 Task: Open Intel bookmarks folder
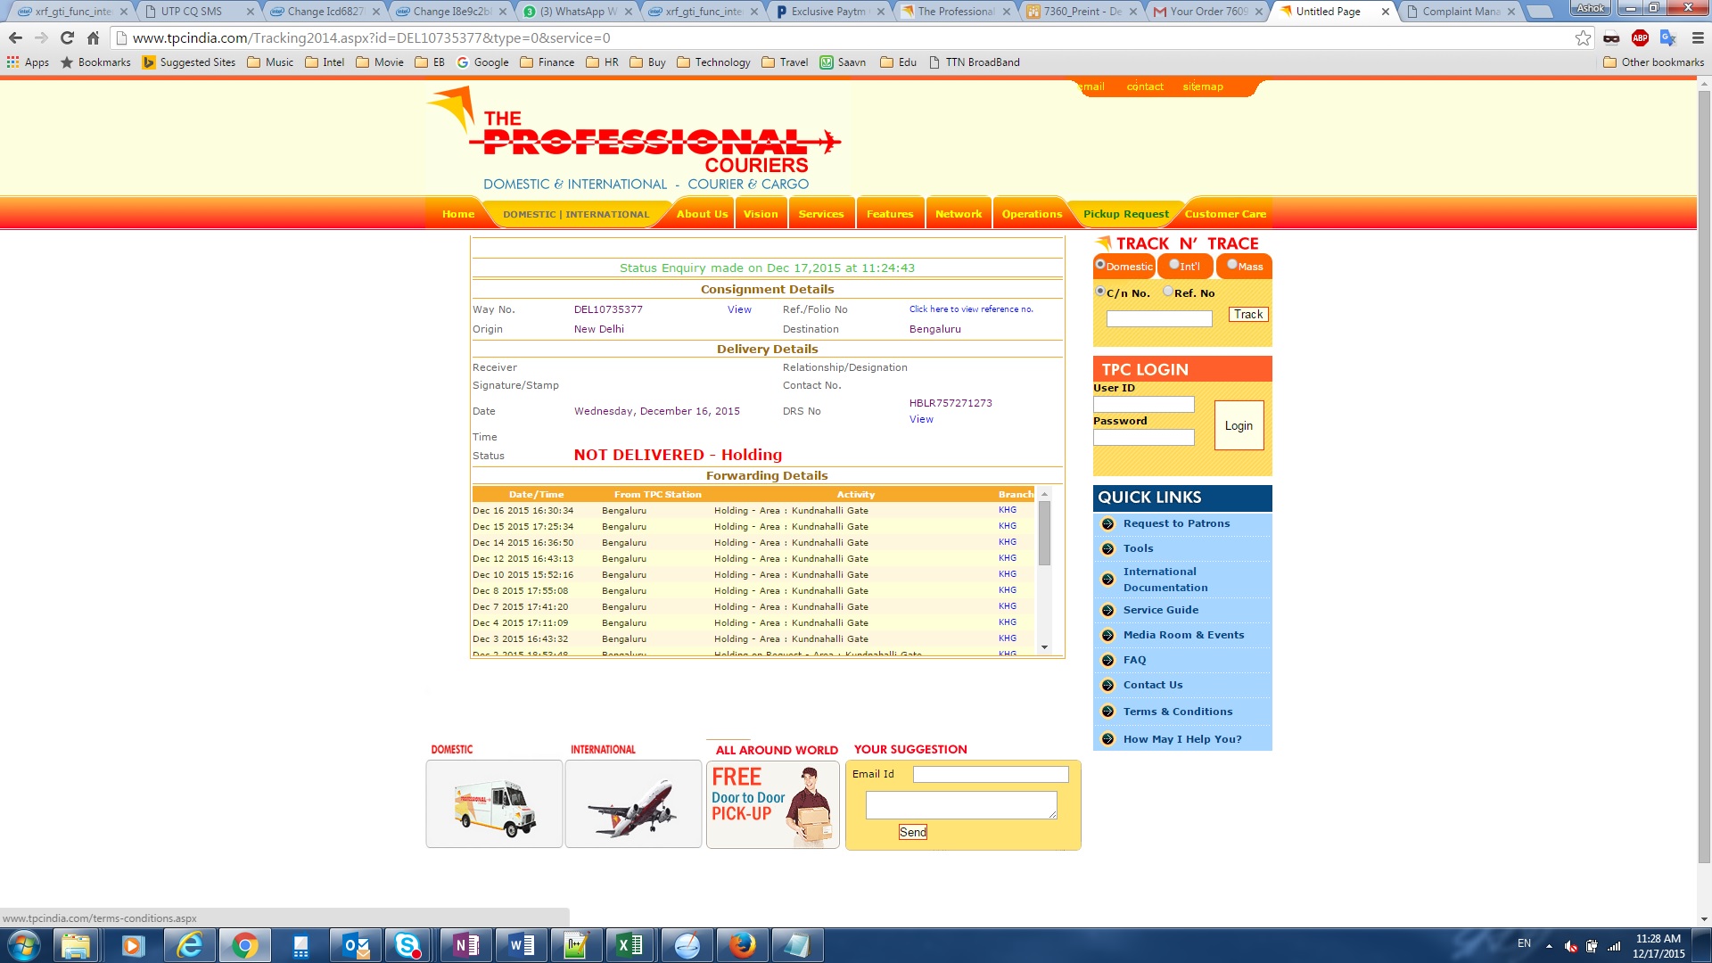pos(325,62)
